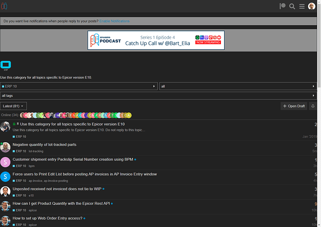Click the ap-invoice-posting tag

(x=56, y=181)
